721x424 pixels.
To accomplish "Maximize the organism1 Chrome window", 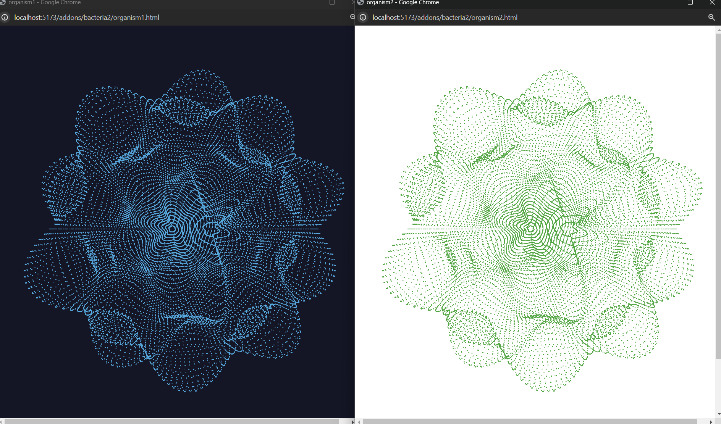I will click(x=332, y=3).
